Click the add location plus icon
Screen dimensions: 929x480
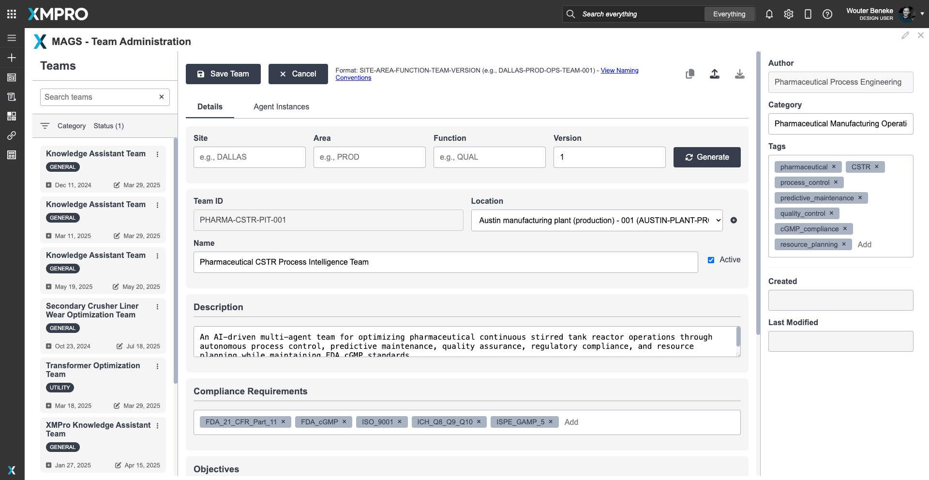(734, 220)
